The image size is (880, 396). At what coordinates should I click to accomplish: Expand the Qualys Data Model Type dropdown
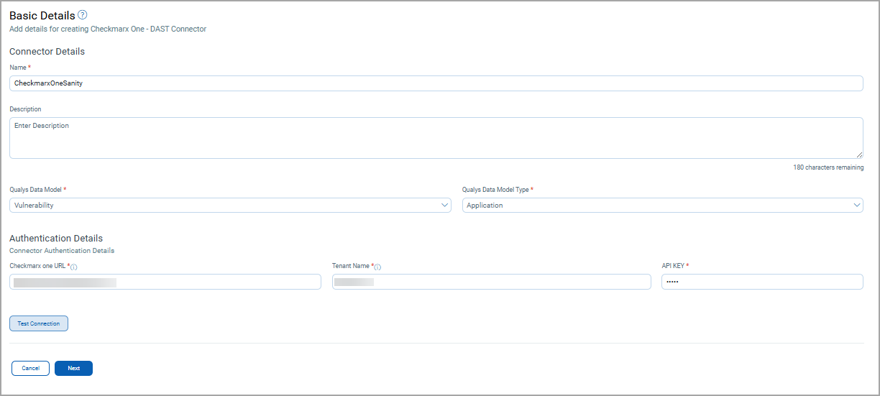point(662,206)
